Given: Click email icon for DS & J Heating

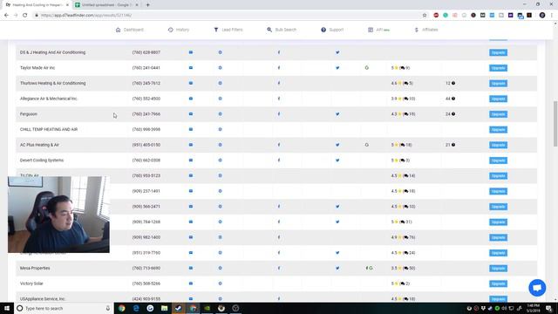Looking at the screenshot, I should click(x=191, y=52).
